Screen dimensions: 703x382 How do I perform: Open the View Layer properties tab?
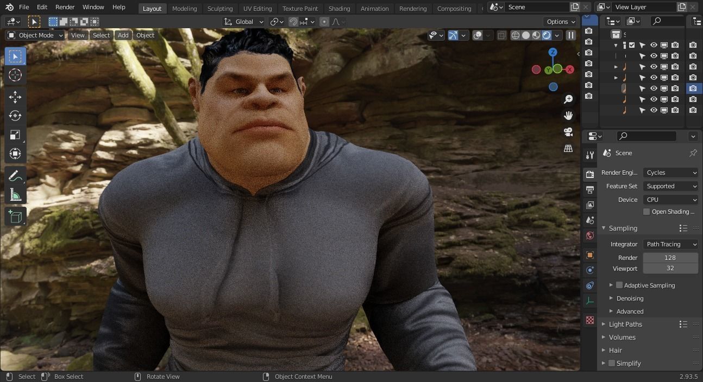click(590, 205)
